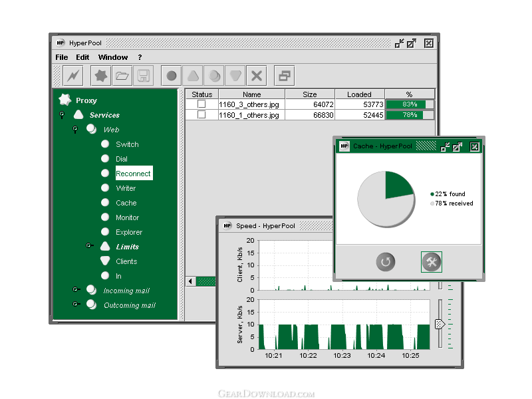Click the tools button in Cache window

tap(431, 262)
